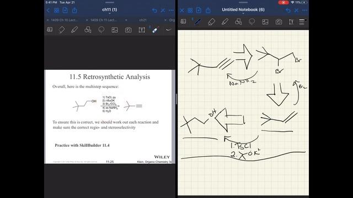Undo last action in ch11 window
The image size is (353, 198).
[x=154, y=10]
